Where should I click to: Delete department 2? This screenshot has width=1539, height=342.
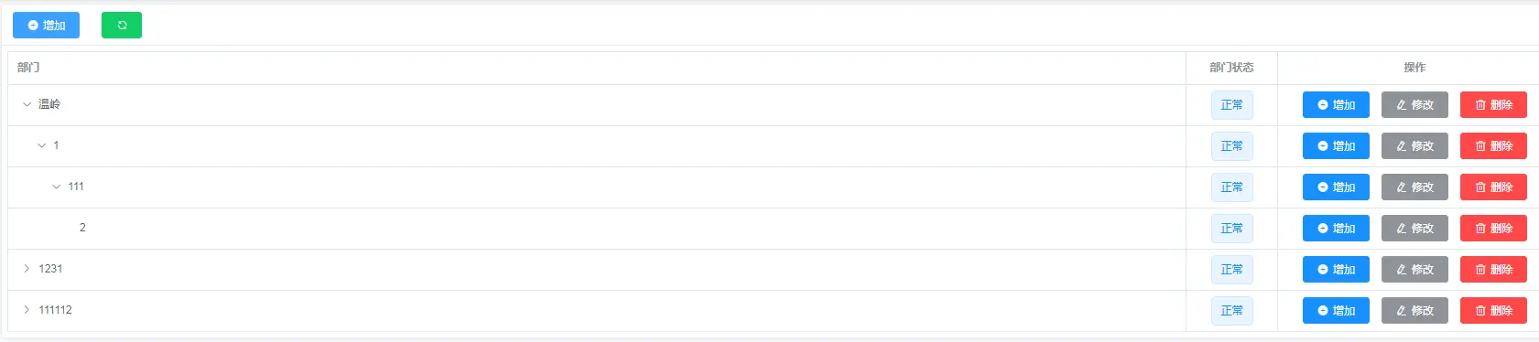[x=1493, y=229]
